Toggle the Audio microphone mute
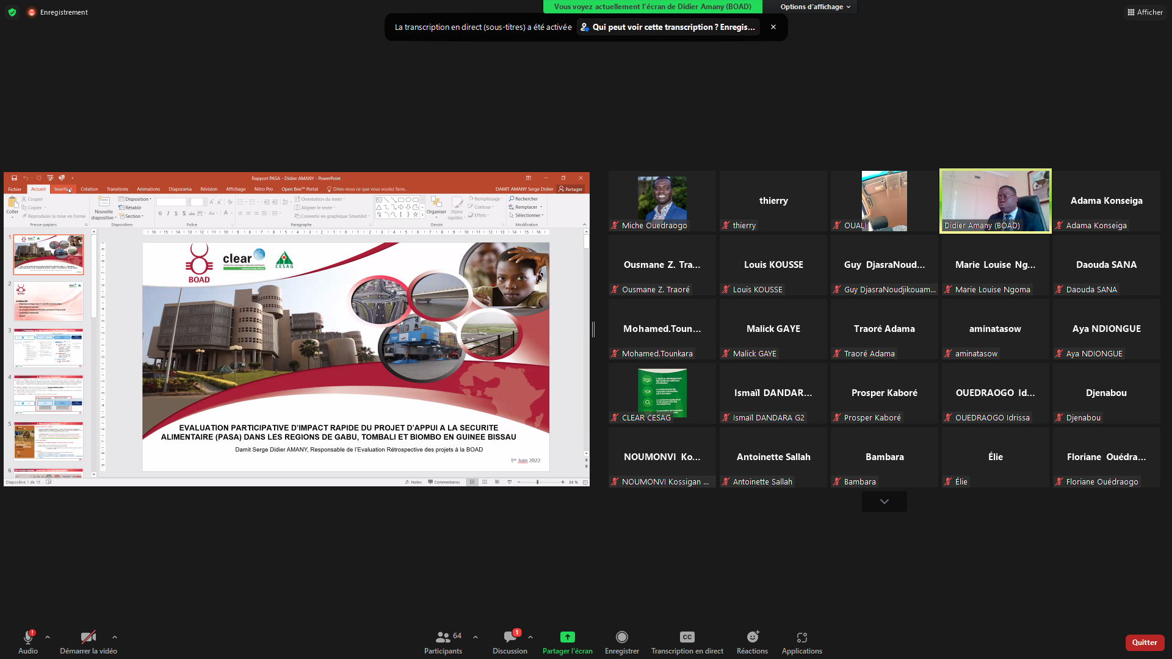Image resolution: width=1172 pixels, height=659 pixels. 28,637
